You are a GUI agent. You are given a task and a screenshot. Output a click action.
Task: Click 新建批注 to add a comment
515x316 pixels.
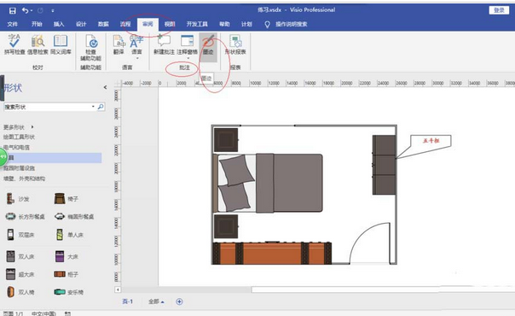pyautogui.click(x=164, y=44)
